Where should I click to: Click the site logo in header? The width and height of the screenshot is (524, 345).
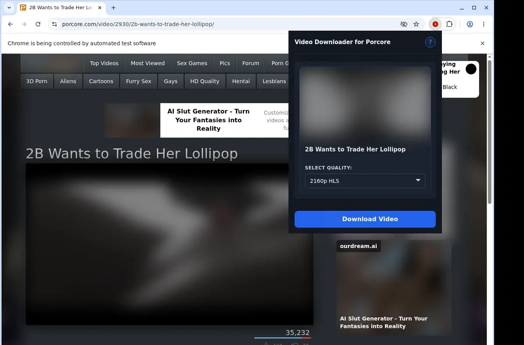point(52,63)
